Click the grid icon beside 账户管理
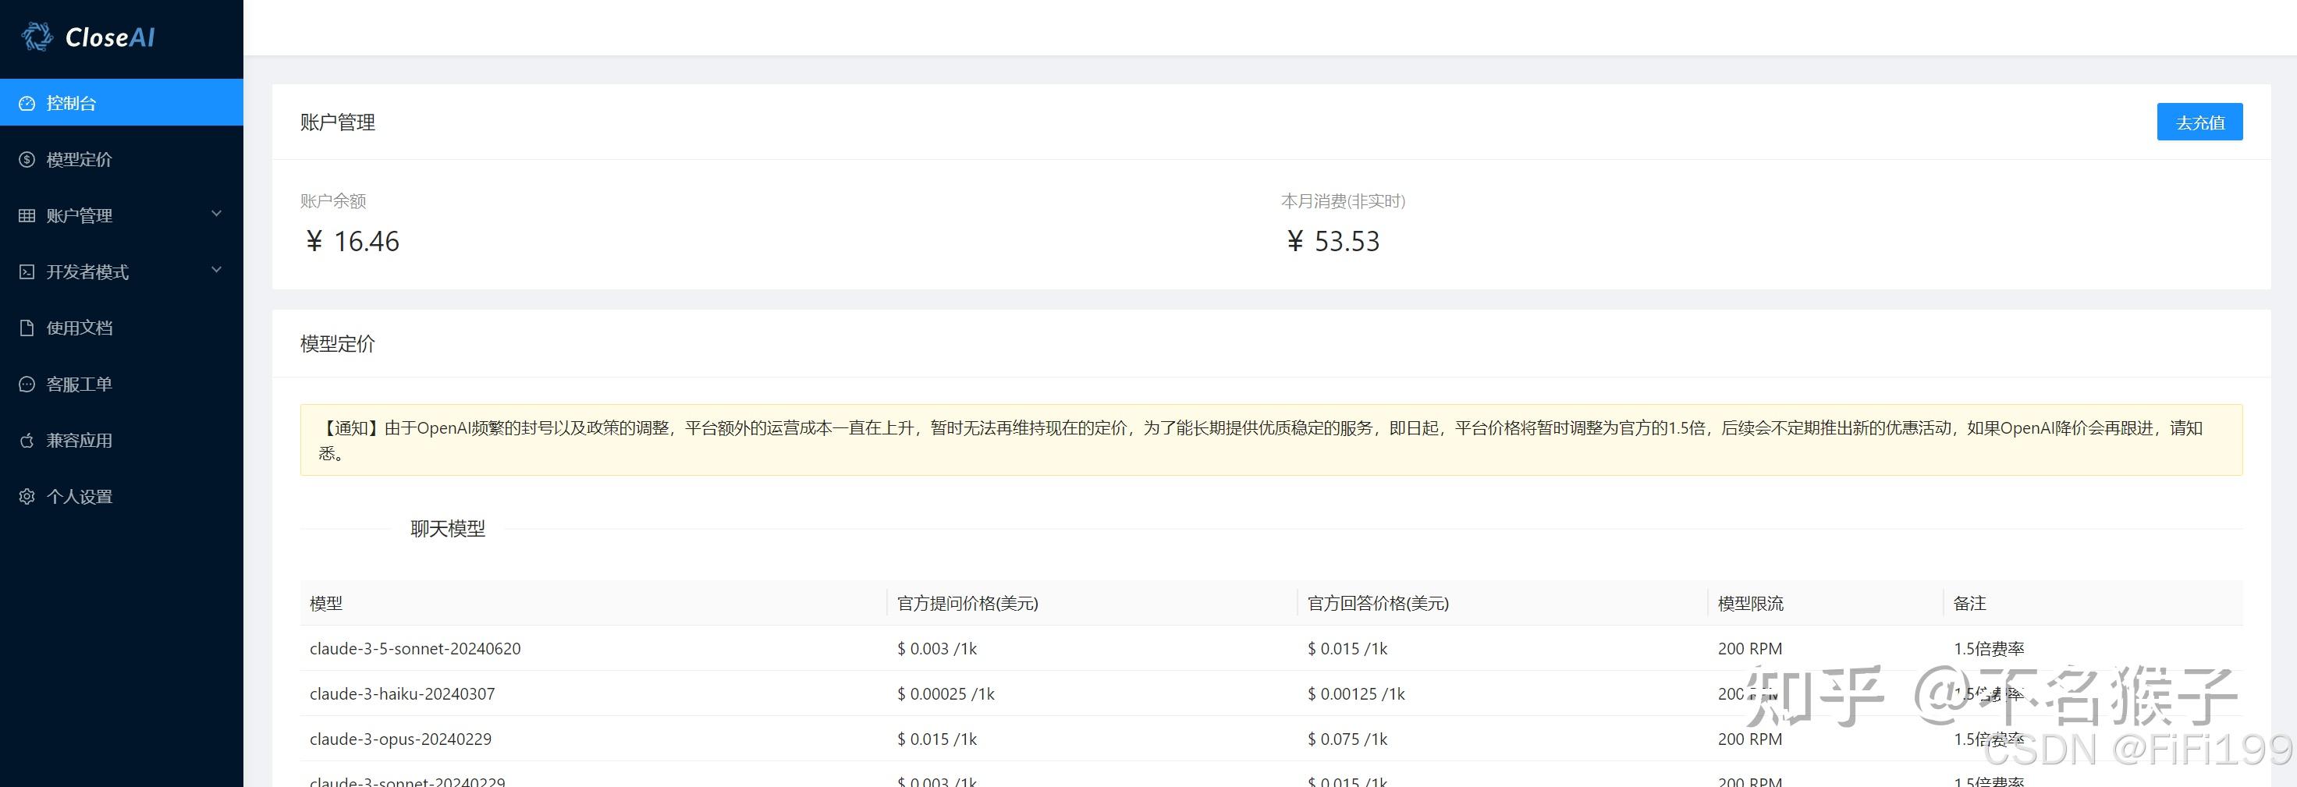The height and width of the screenshot is (787, 2297). click(26, 214)
